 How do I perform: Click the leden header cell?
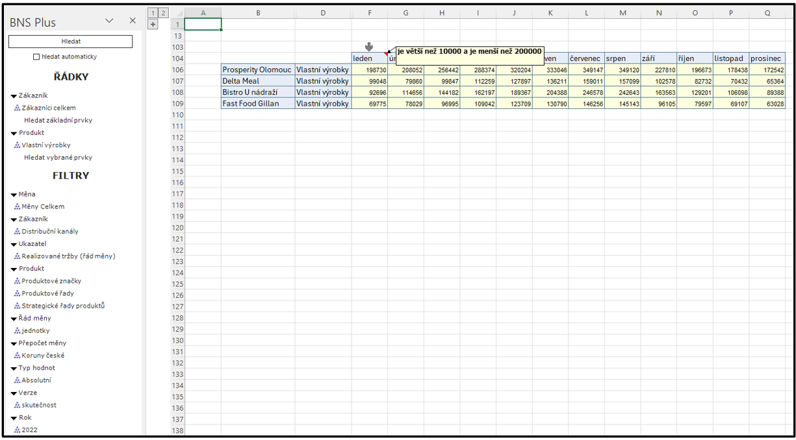tap(370, 58)
